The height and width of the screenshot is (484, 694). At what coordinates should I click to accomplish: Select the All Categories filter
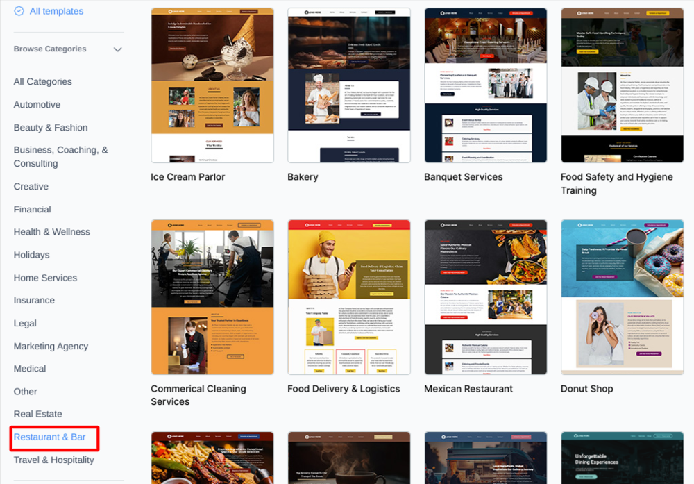(42, 81)
